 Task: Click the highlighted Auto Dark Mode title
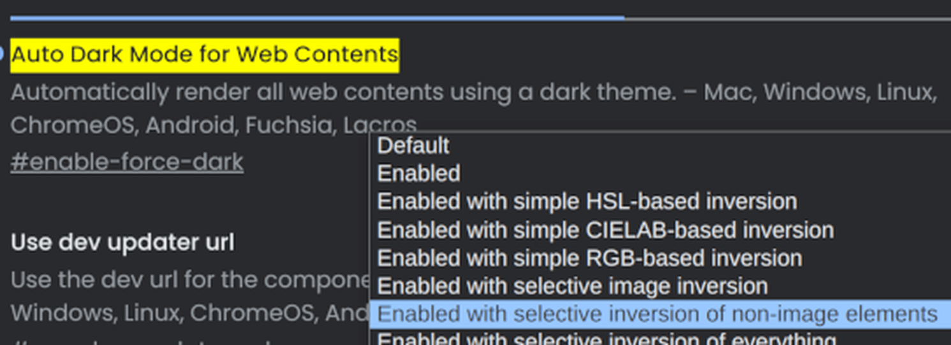coord(205,55)
